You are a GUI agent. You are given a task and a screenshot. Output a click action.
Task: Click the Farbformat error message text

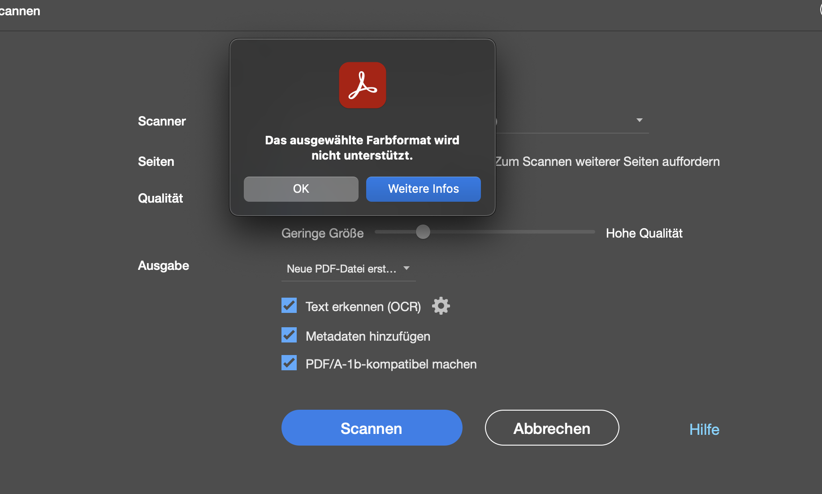click(x=362, y=147)
